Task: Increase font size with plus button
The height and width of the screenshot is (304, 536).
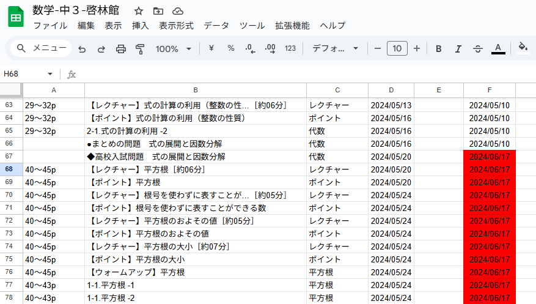Action: coord(417,49)
